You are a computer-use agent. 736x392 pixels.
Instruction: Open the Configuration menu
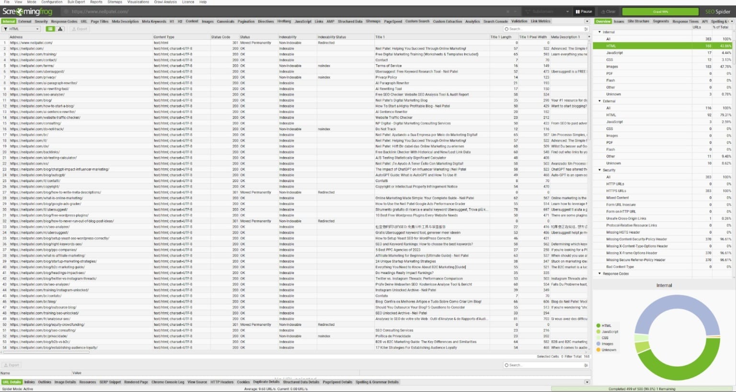pyautogui.click(x=52, y=2)
